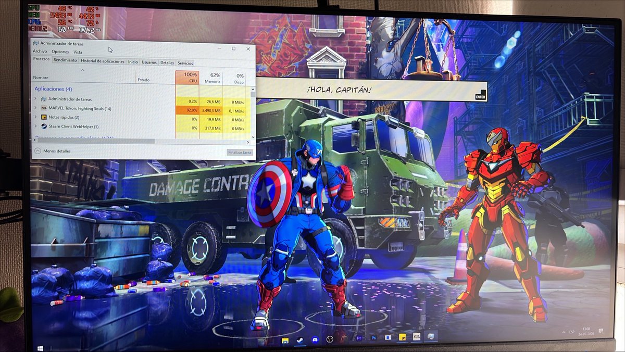Show hidden system tray icons chevron
Image resolution: width=625 pixels, height=352 pixels.
tap(565, 332)
